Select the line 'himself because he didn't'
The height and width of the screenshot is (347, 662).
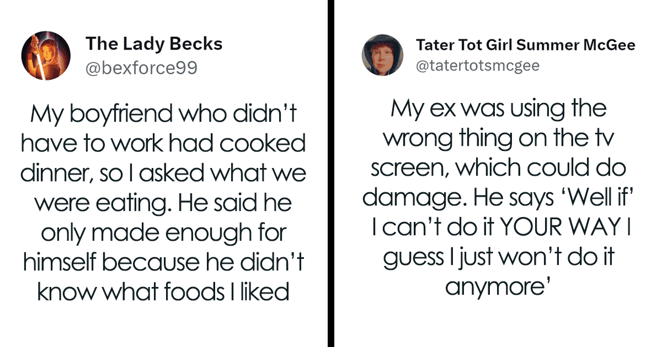click(x=163, y=264)
